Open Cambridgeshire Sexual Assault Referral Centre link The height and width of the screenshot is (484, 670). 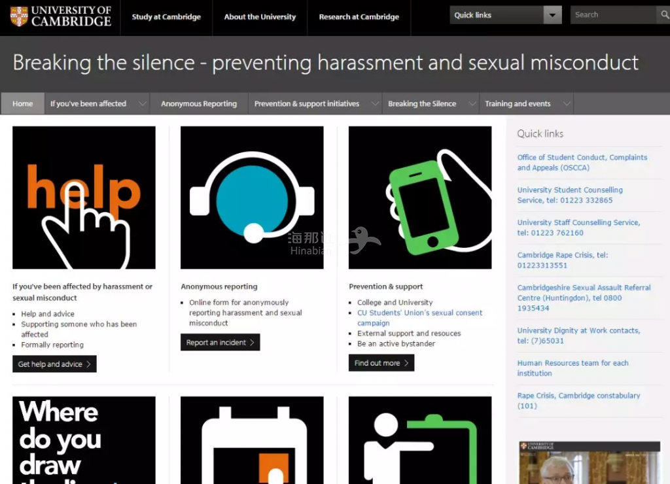point(584,298)
